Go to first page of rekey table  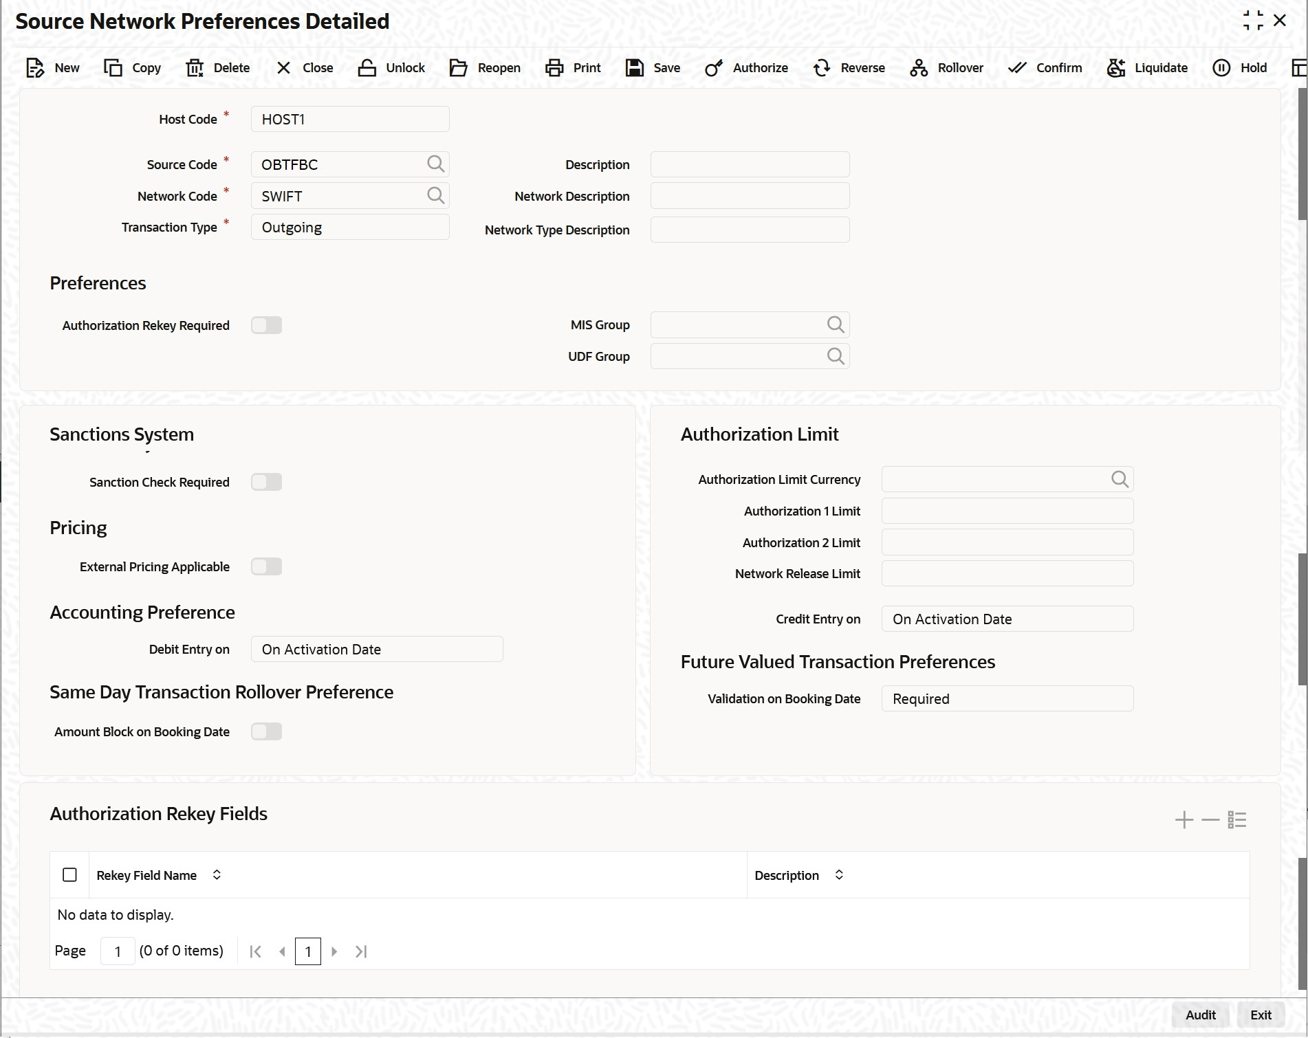coord(255,951)
